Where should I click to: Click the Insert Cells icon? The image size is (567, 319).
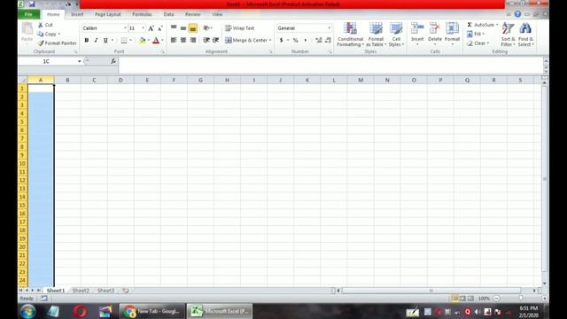coord(417,28)
